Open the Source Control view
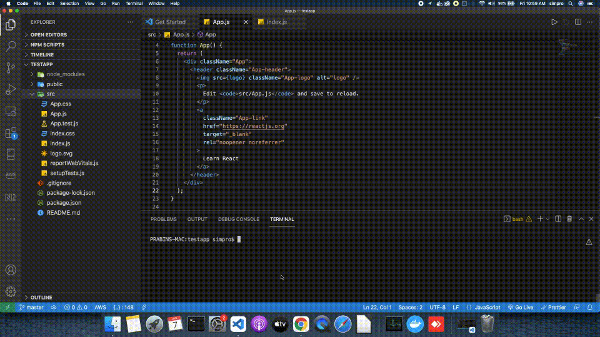600x337 pixels. click(x=11, y=68)
